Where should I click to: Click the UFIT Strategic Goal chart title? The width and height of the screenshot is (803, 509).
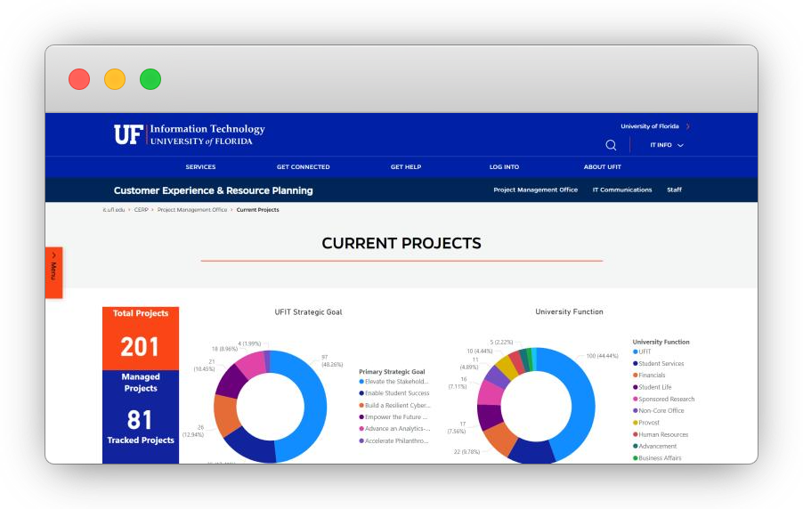[308, 311]
